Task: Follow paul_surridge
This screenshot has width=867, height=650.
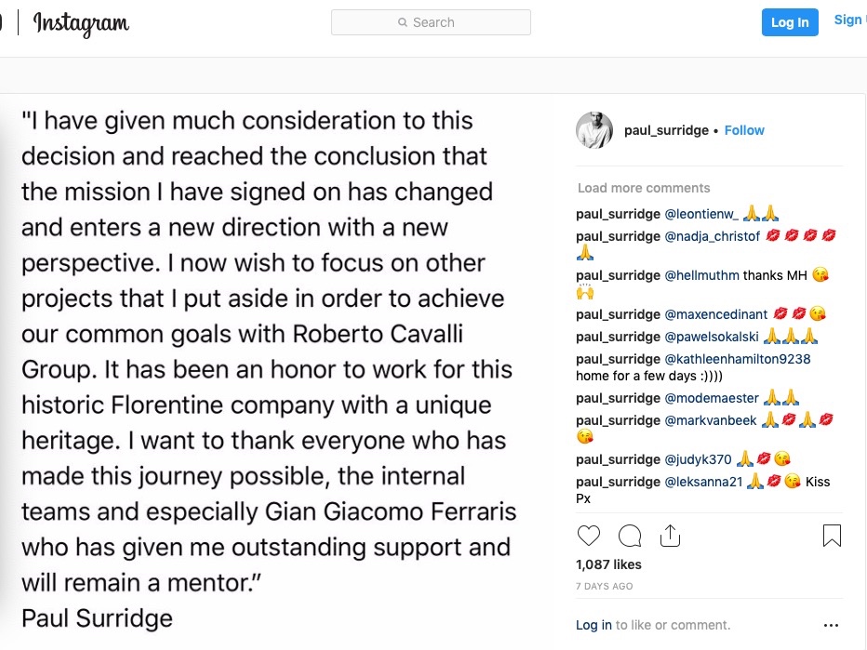Action: point(744,131)
